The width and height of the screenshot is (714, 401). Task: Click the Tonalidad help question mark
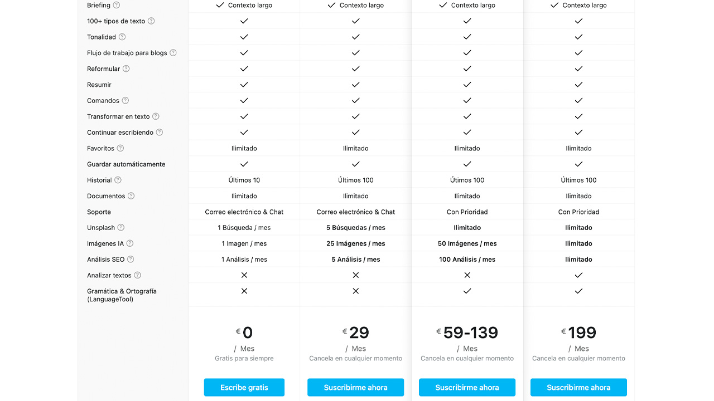click(122, 37)
